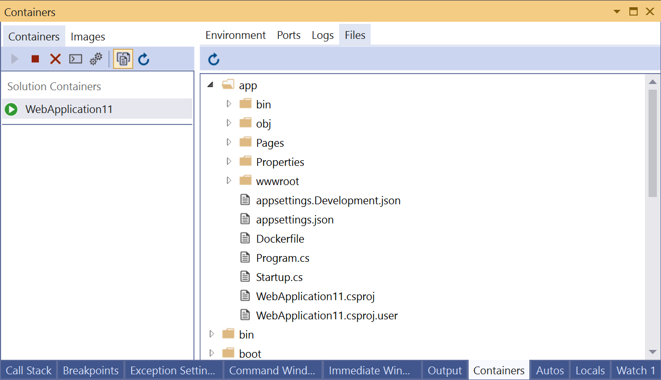Click the copy icon in the container toolbar

coord(123,59)
